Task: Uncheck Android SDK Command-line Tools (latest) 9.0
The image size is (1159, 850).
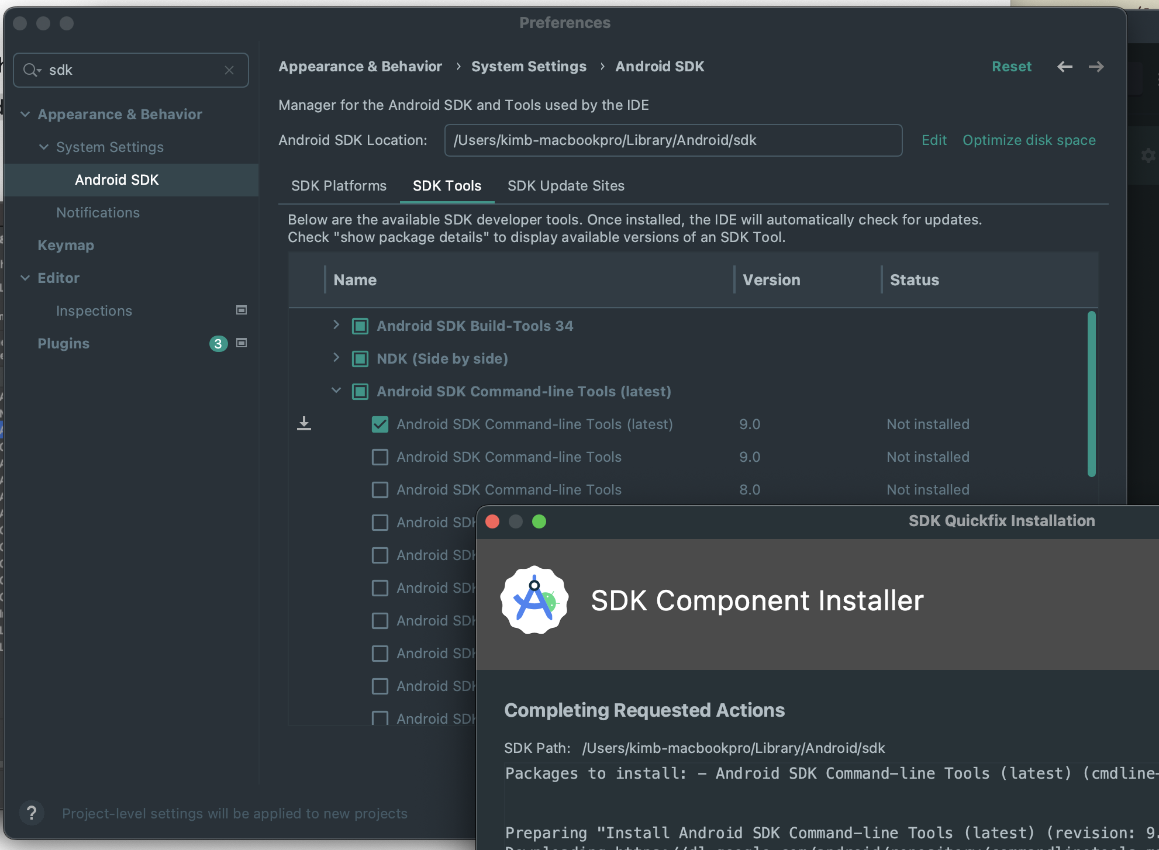Action: [x=380, y=424]
